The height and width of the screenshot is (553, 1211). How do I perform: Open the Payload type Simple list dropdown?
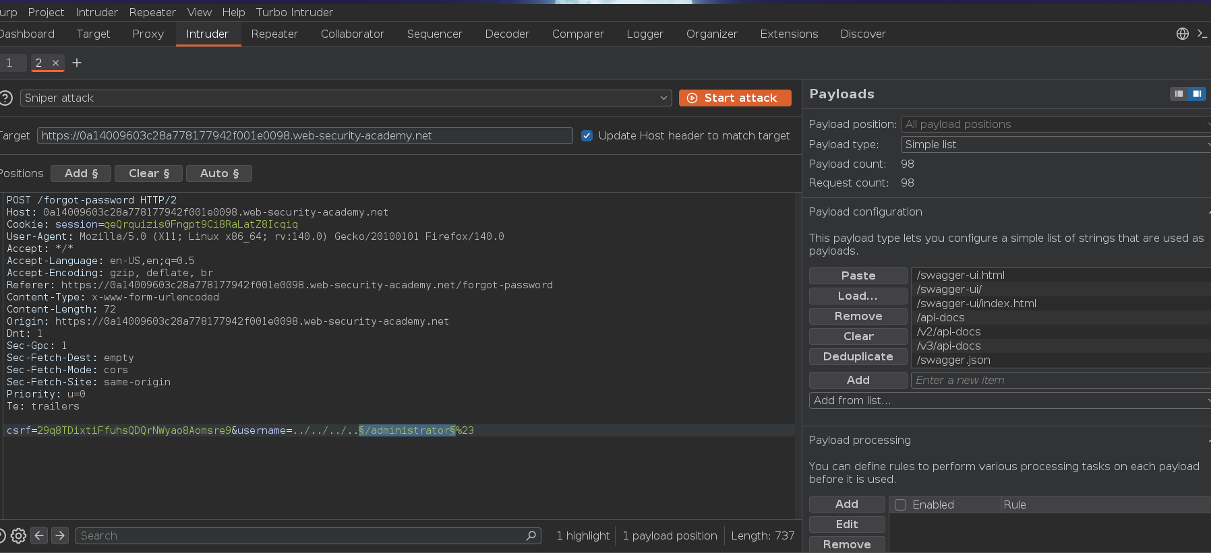point(1056,144)
